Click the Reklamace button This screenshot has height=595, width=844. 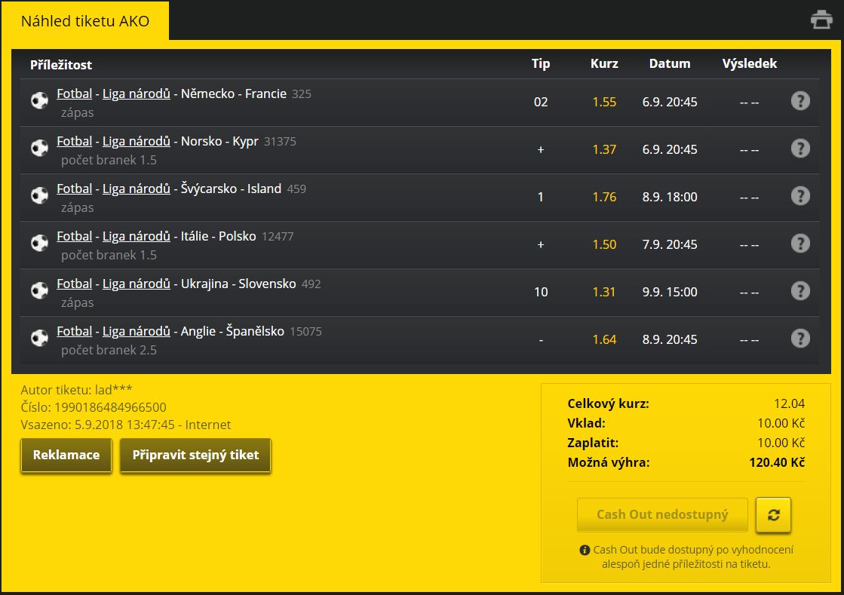tap(66, 455)
